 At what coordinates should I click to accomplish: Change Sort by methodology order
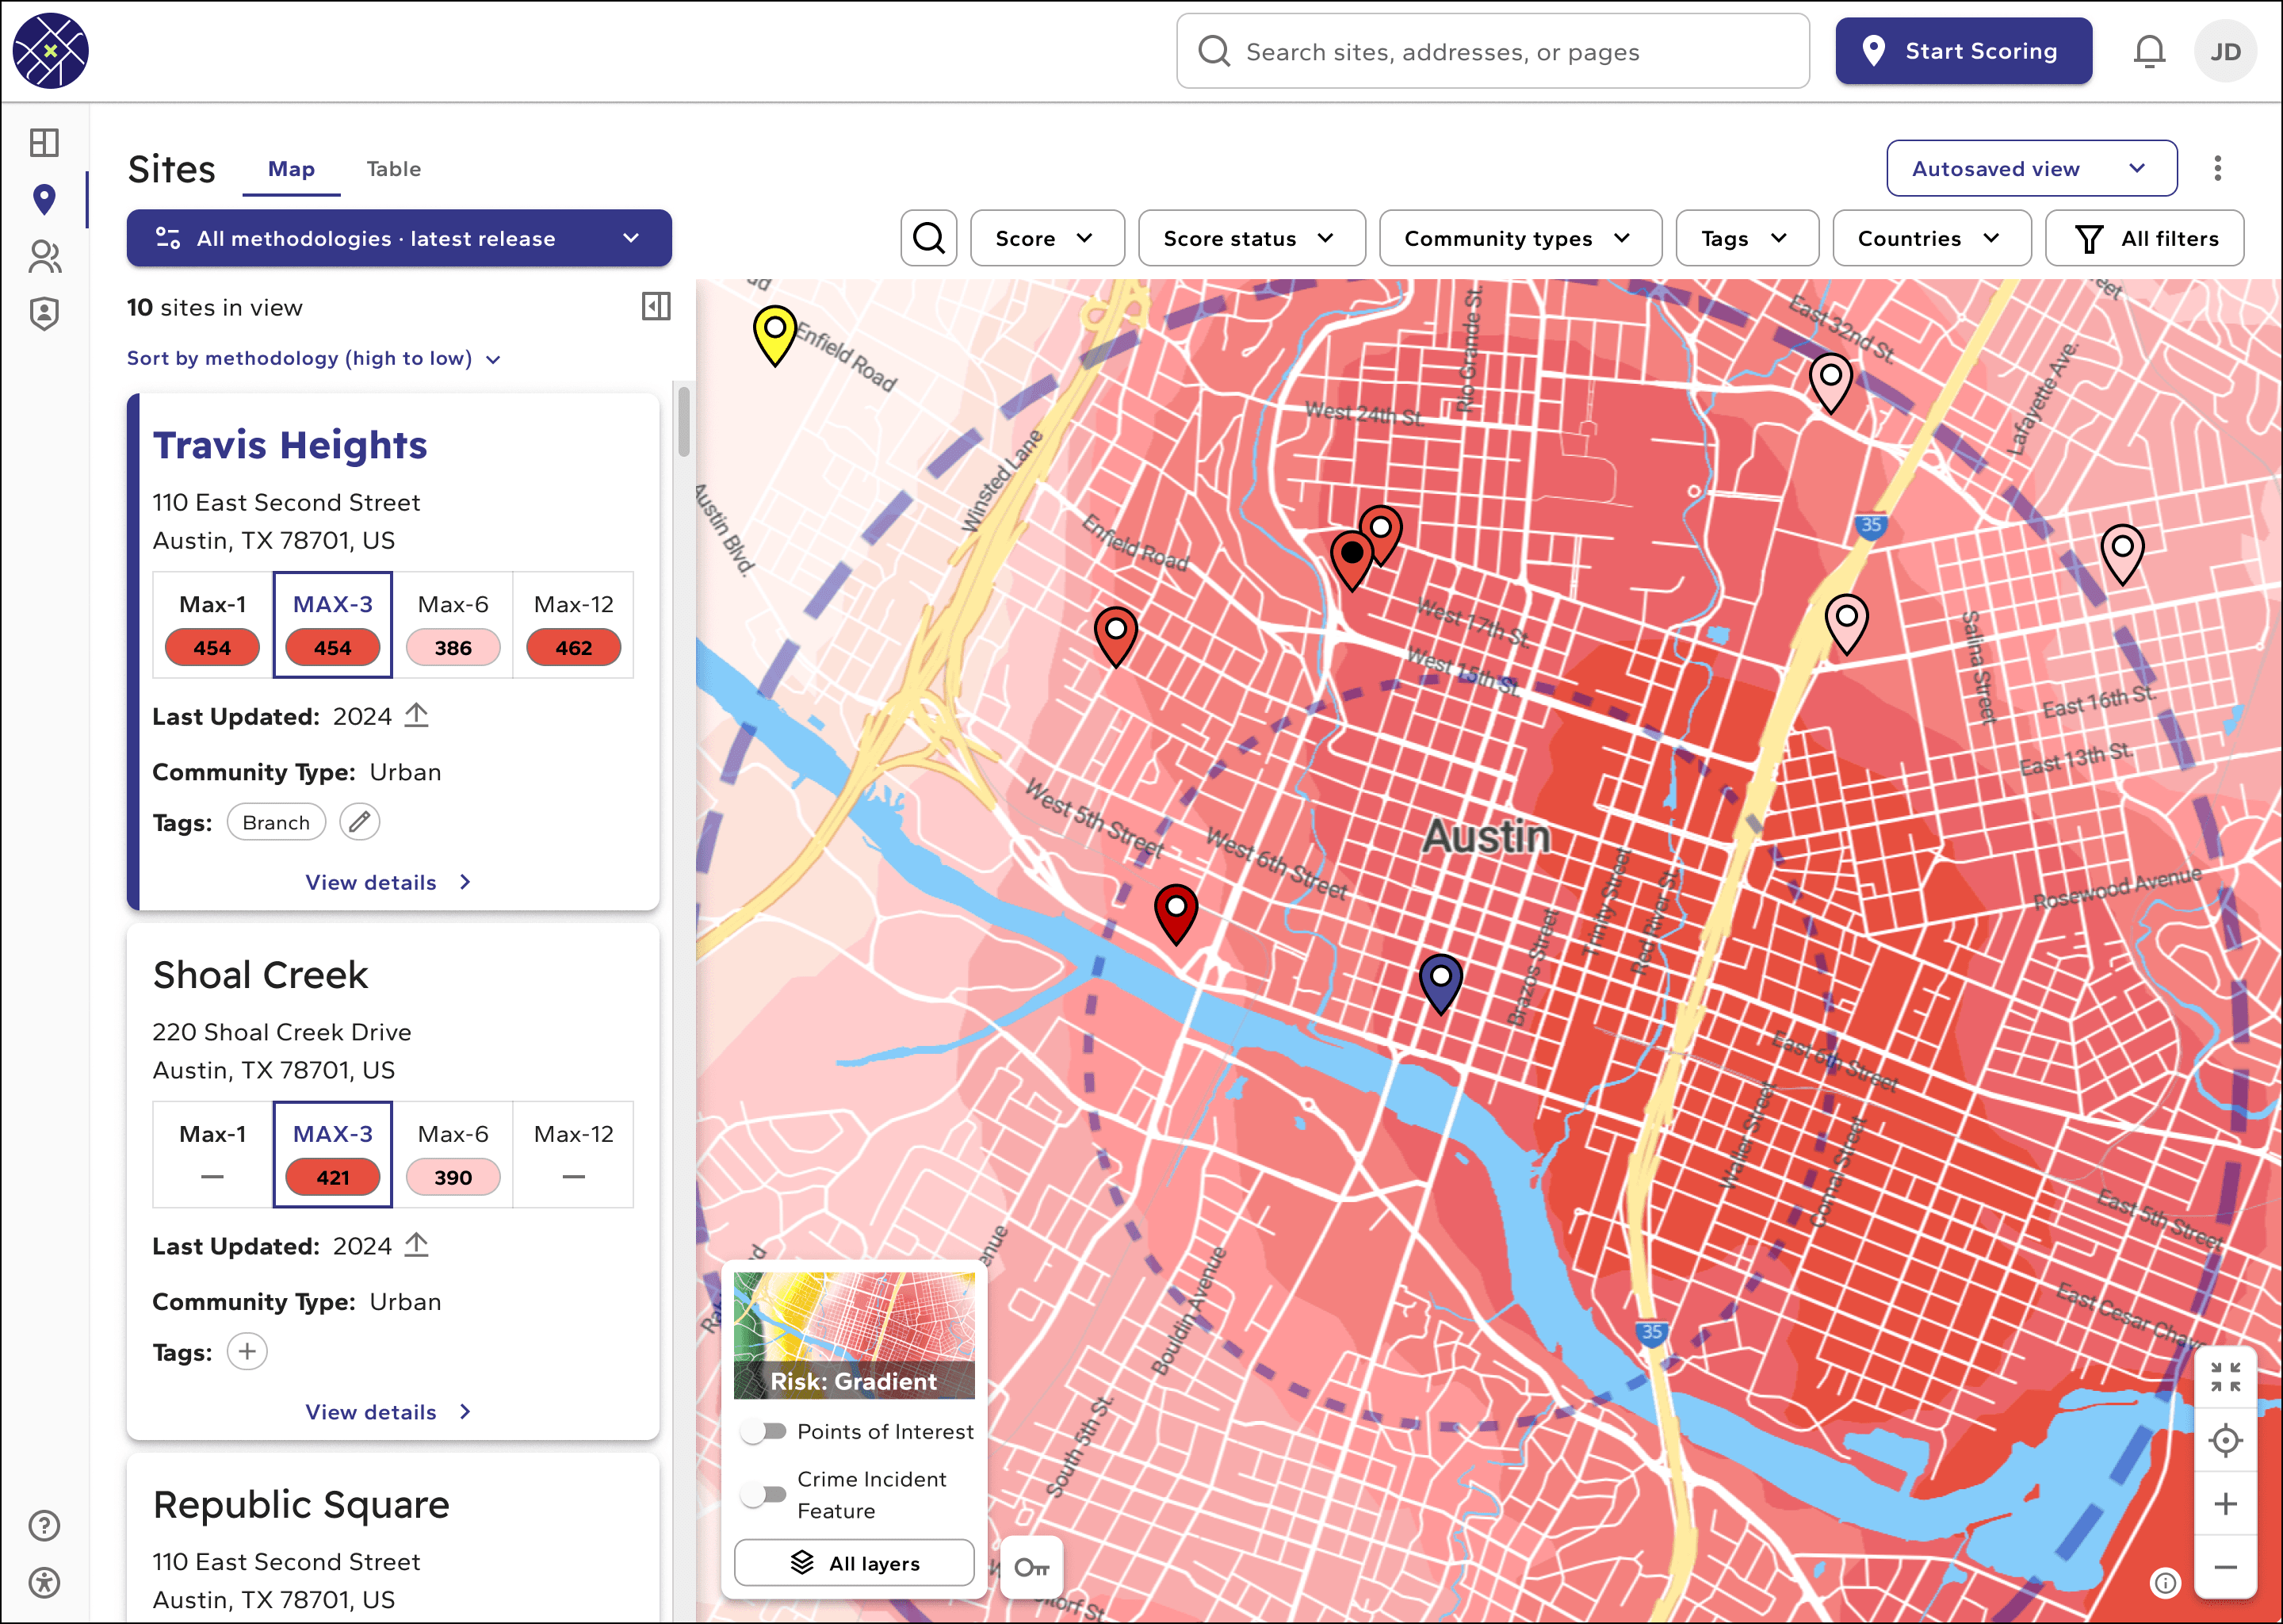(313, 358)
